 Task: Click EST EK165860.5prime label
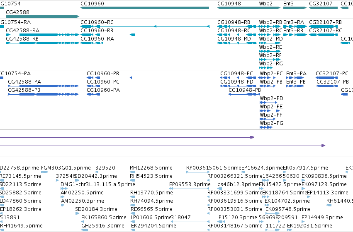point(104,218)
